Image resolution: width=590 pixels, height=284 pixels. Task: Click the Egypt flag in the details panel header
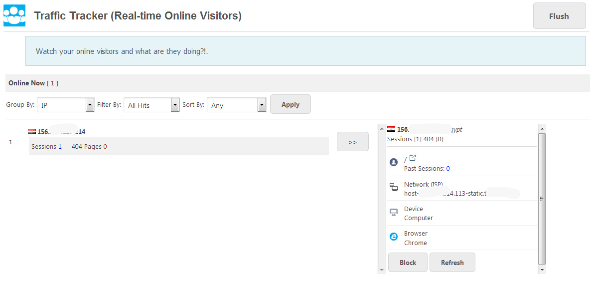[391, 129]
